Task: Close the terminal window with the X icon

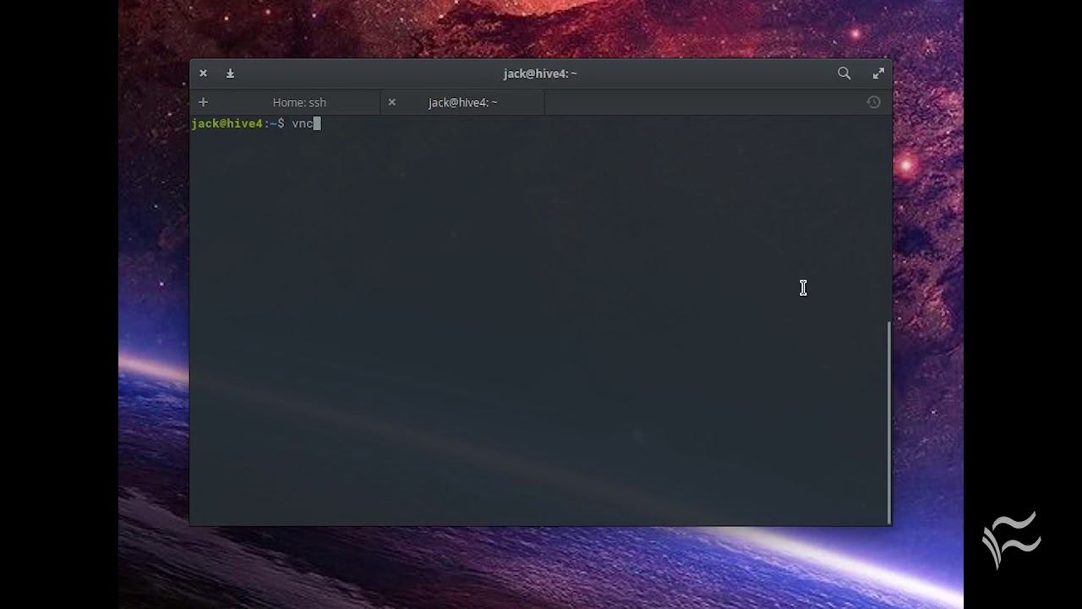Action: (x=203, y=74)
